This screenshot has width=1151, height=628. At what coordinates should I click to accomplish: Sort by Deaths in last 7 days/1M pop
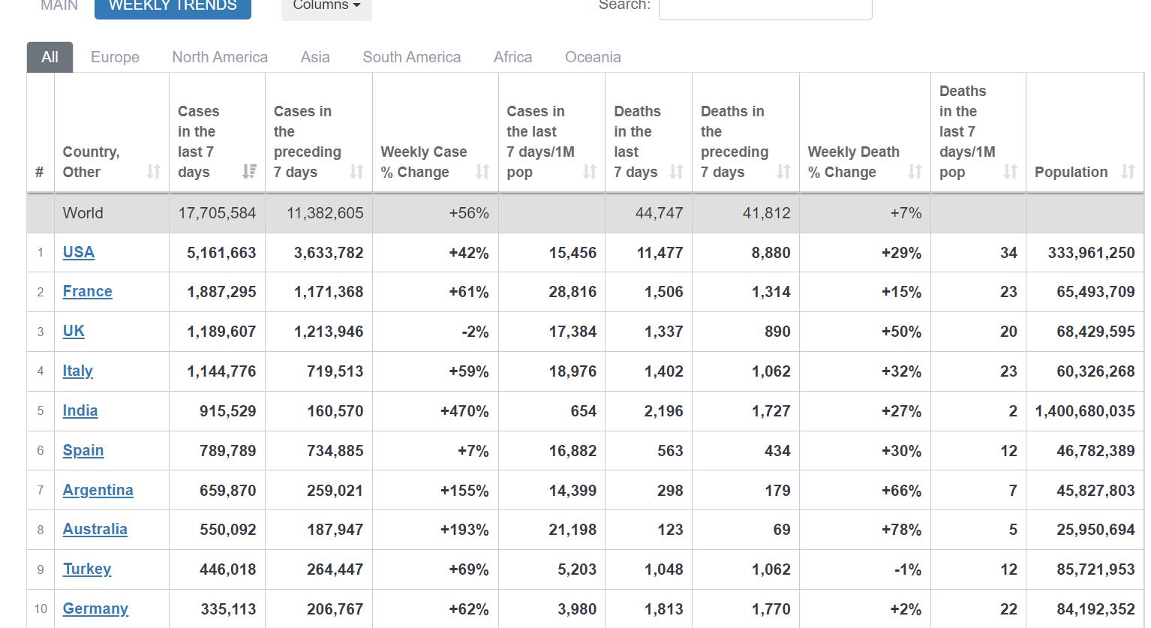click(1010, 172)
